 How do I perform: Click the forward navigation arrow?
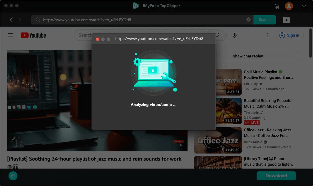(20, 20)
